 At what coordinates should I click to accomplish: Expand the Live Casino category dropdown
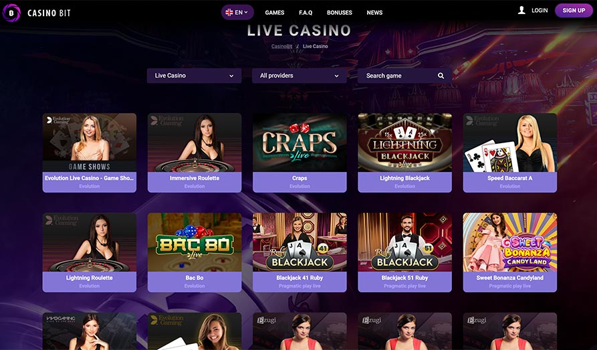(194, 76)
